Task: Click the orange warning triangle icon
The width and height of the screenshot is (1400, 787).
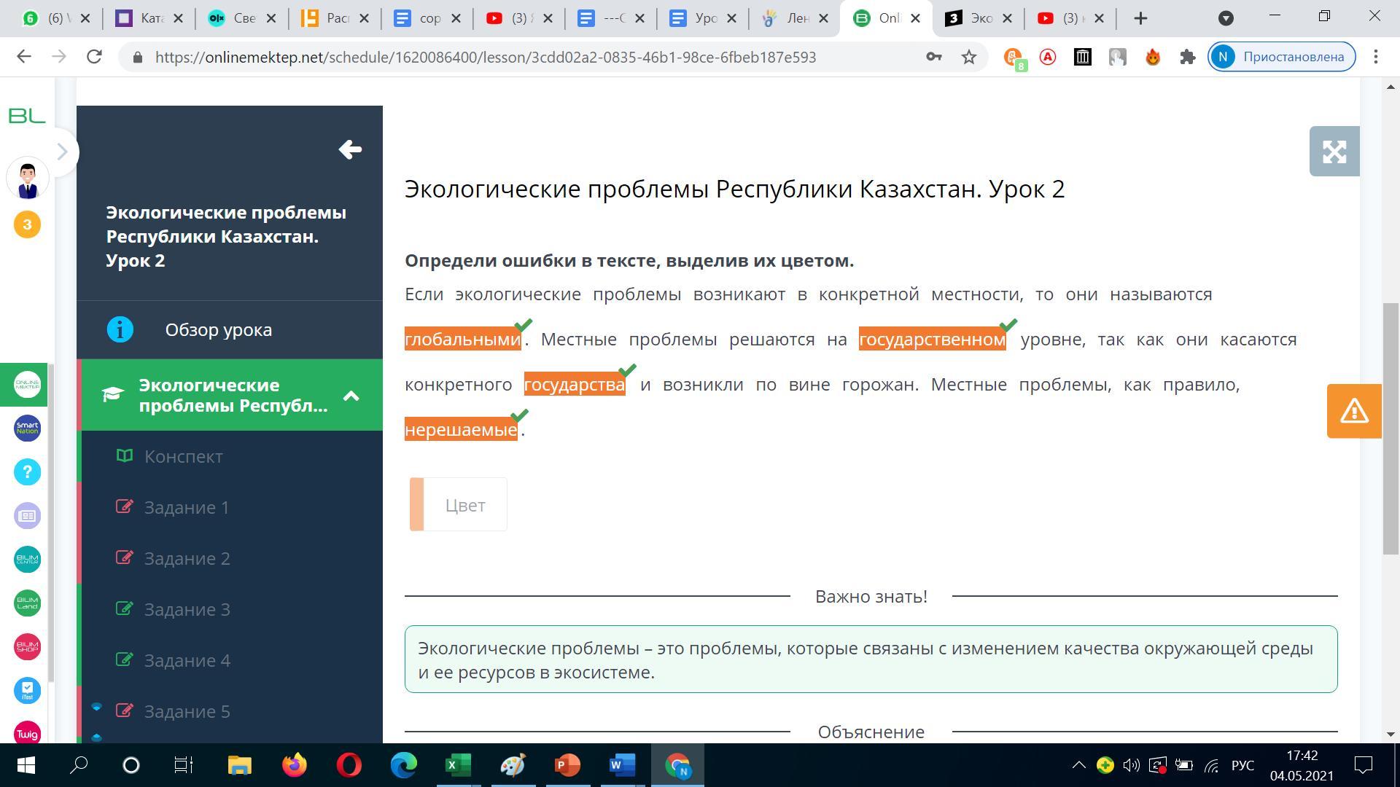Action: [1353, 411]
